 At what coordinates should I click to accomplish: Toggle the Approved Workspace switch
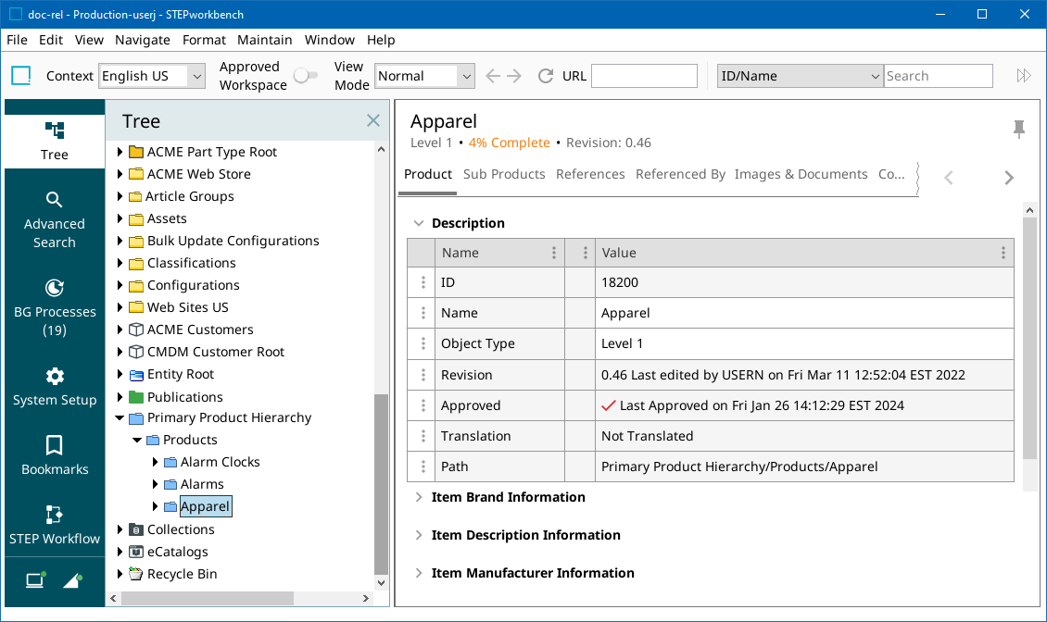coord(305,76)
